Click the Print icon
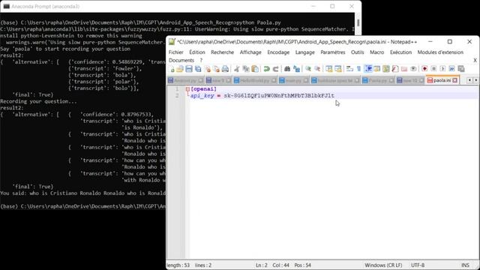 225,69
